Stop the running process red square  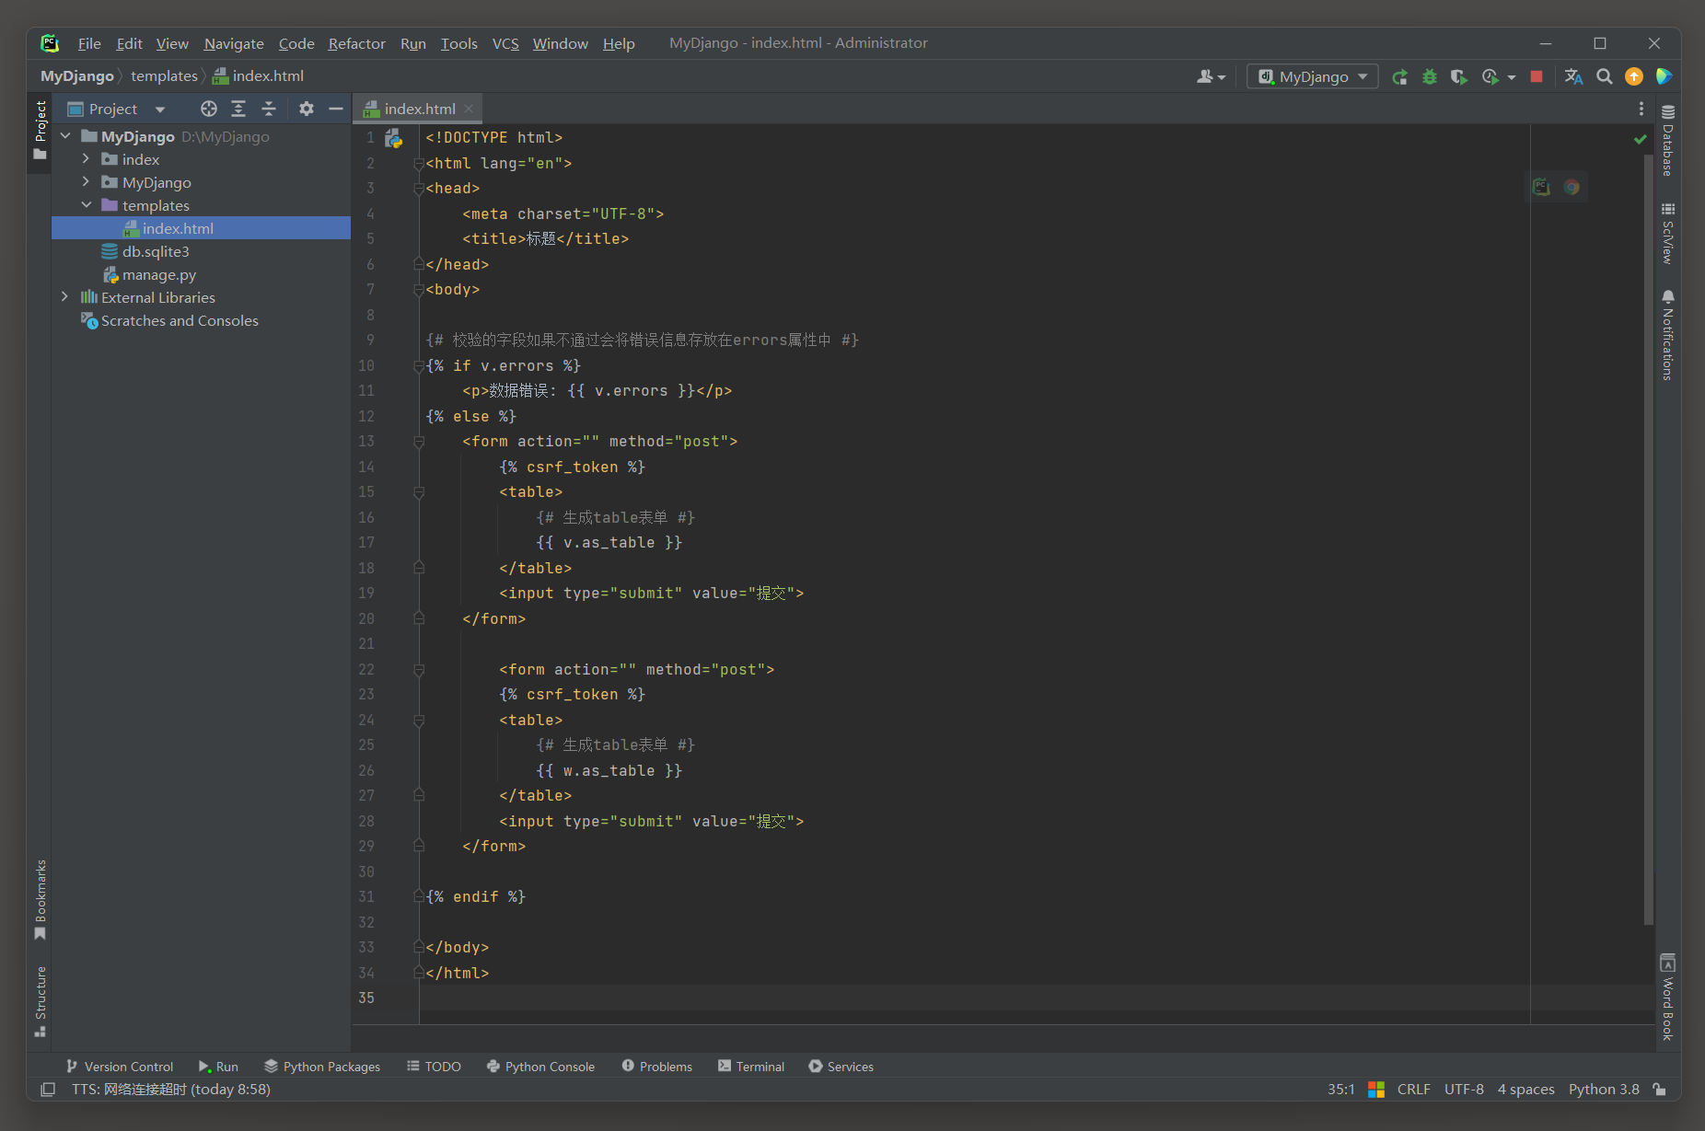tap(1537, 77)
